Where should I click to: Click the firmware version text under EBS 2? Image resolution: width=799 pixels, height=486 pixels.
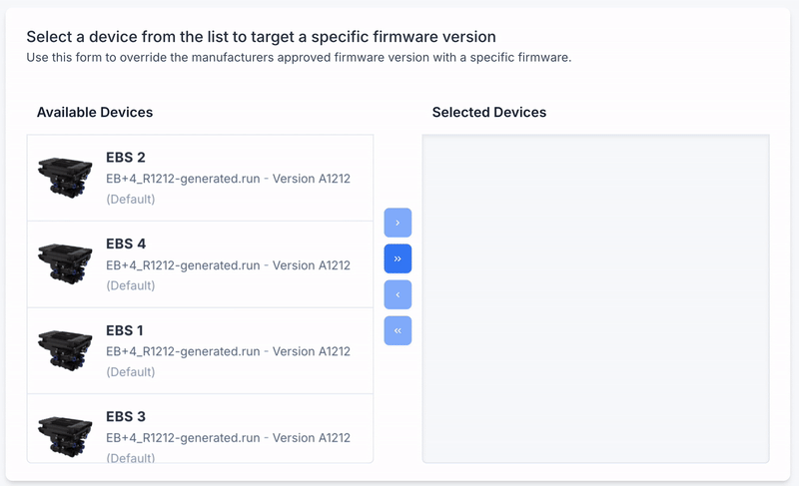coord(228,179)
